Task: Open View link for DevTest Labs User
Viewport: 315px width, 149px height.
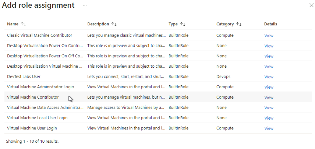Action: [269, 77]
